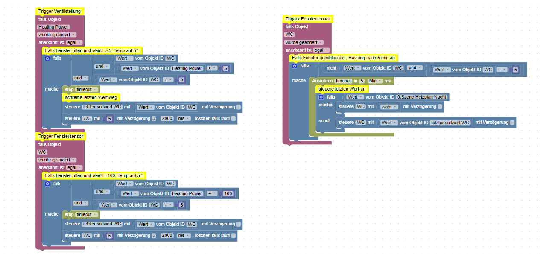
Task: Open the '>' comparison operator dropdown
Action: [x=212, y=68]
